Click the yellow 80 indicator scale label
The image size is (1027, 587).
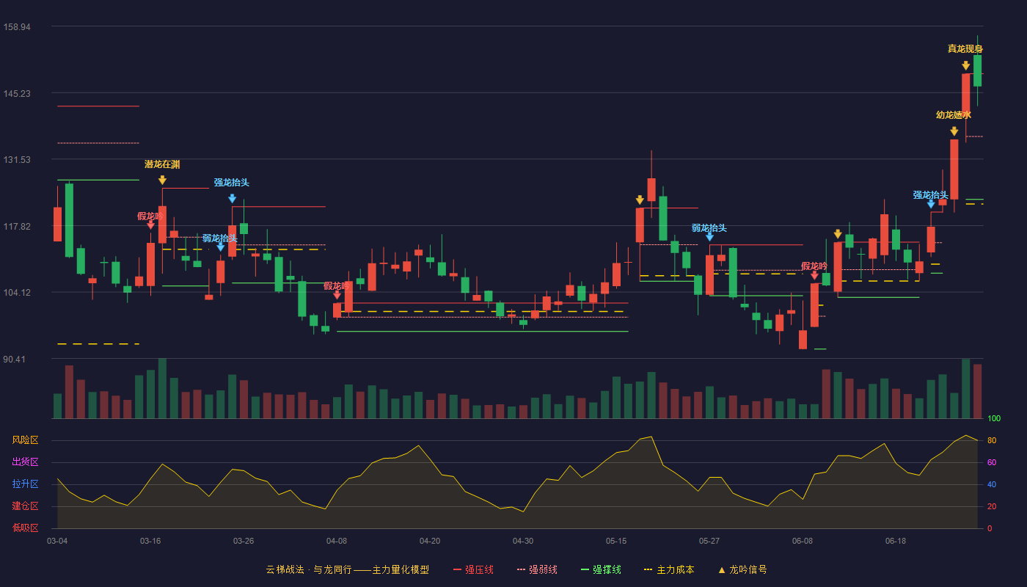click(992, 440)
